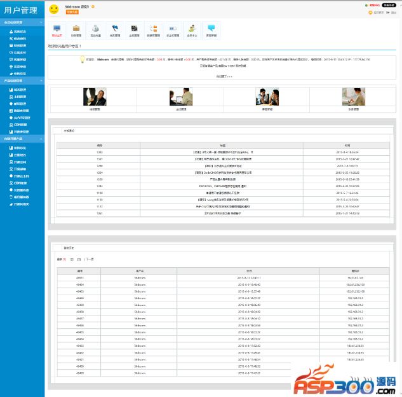Image resolution: width=402 pixels, height=397 pixels.
Task: Click the black pill button at top right
Action: click(x=389, y=5)
